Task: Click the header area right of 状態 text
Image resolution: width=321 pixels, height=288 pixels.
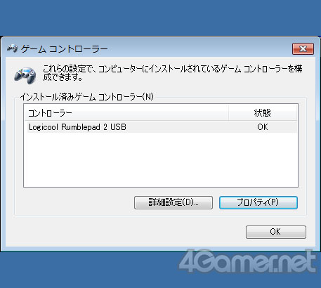Action: (x=284, y=113)
